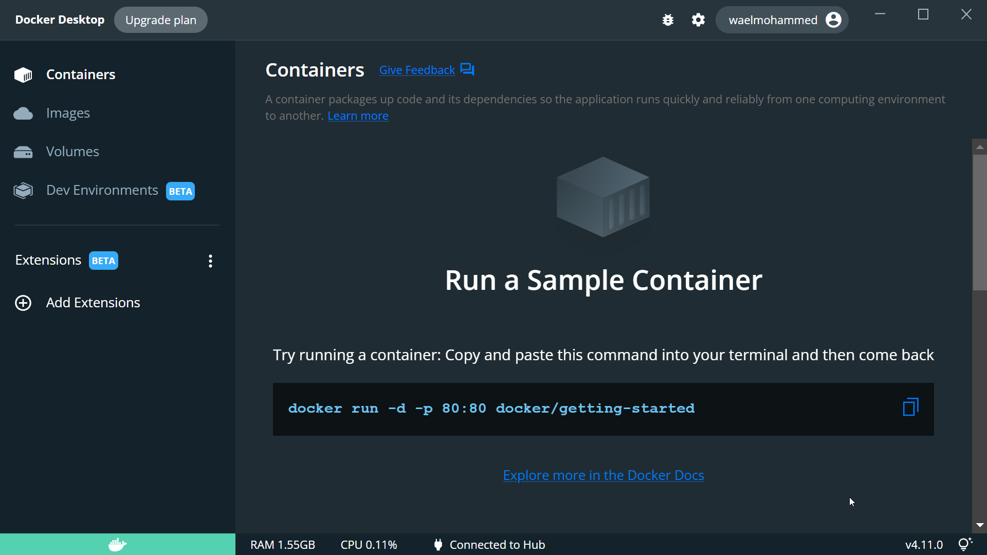Open the Troubleshoot bug icon

[668, 20]
